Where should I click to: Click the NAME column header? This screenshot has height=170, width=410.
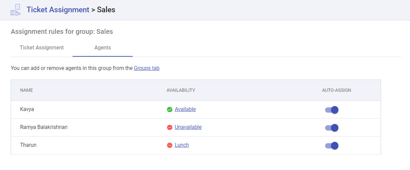click(x=27, y=90)
